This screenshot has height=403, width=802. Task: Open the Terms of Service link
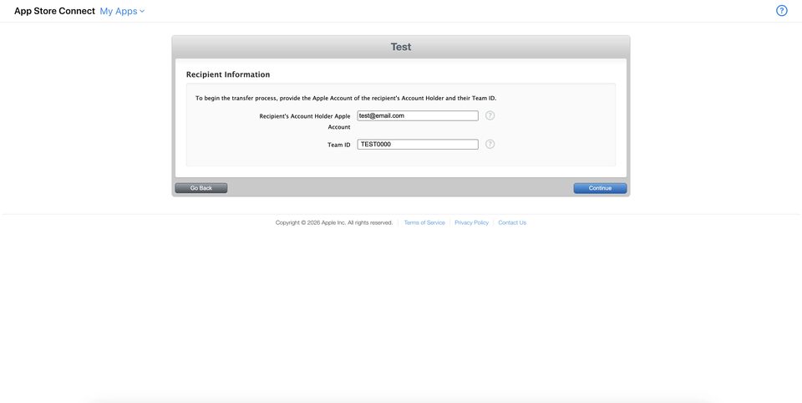pyautogui.click(x=424, y=222)
